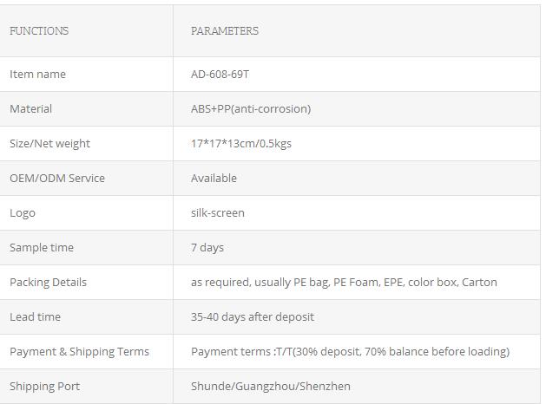Screen dimensions: 546x404
Task: Click the 35-40 days after deposit value
Action: tap(253, 317)
